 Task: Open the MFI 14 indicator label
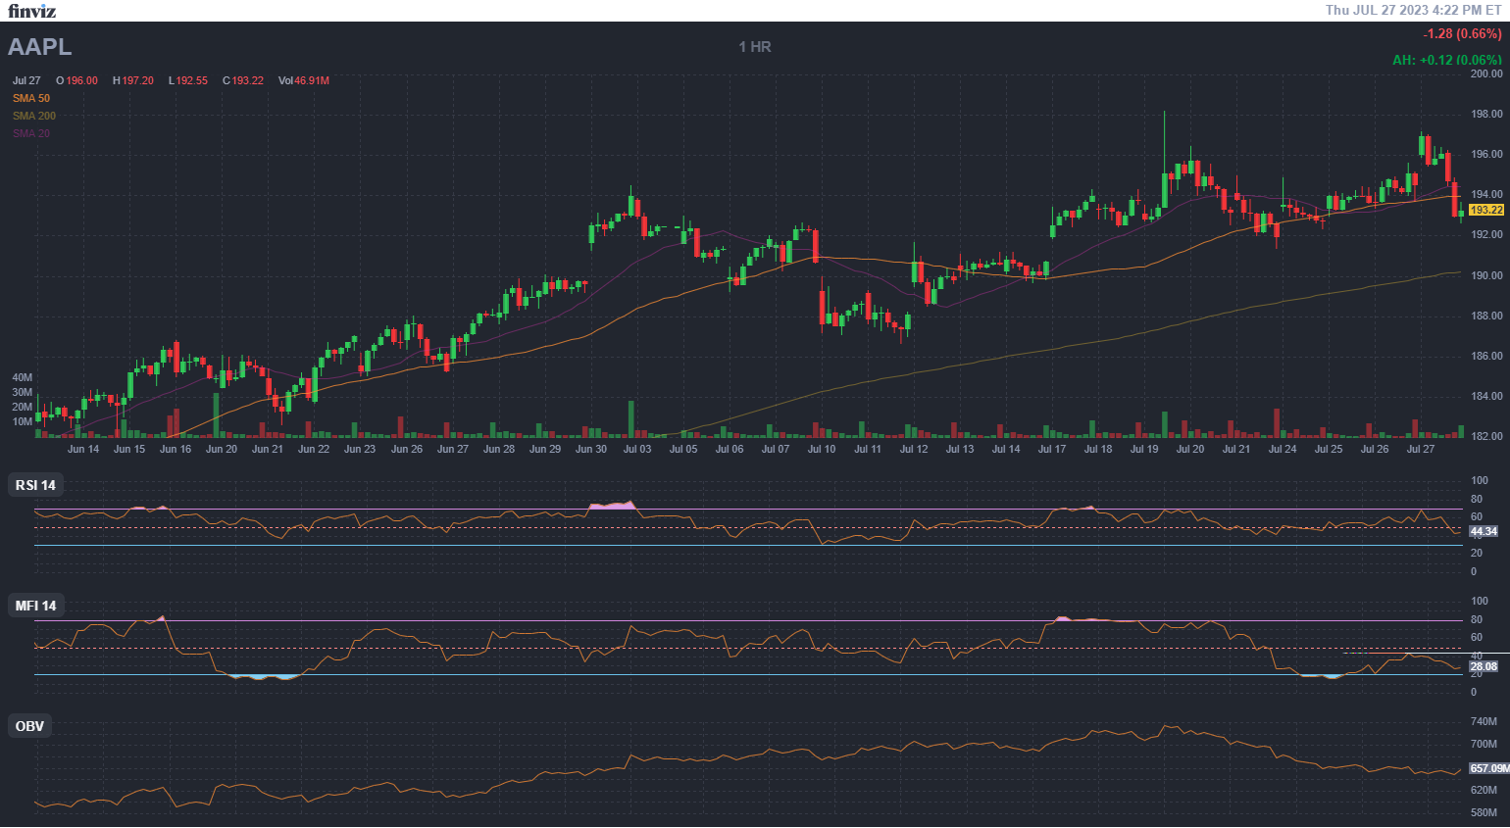tap(35, 606)
